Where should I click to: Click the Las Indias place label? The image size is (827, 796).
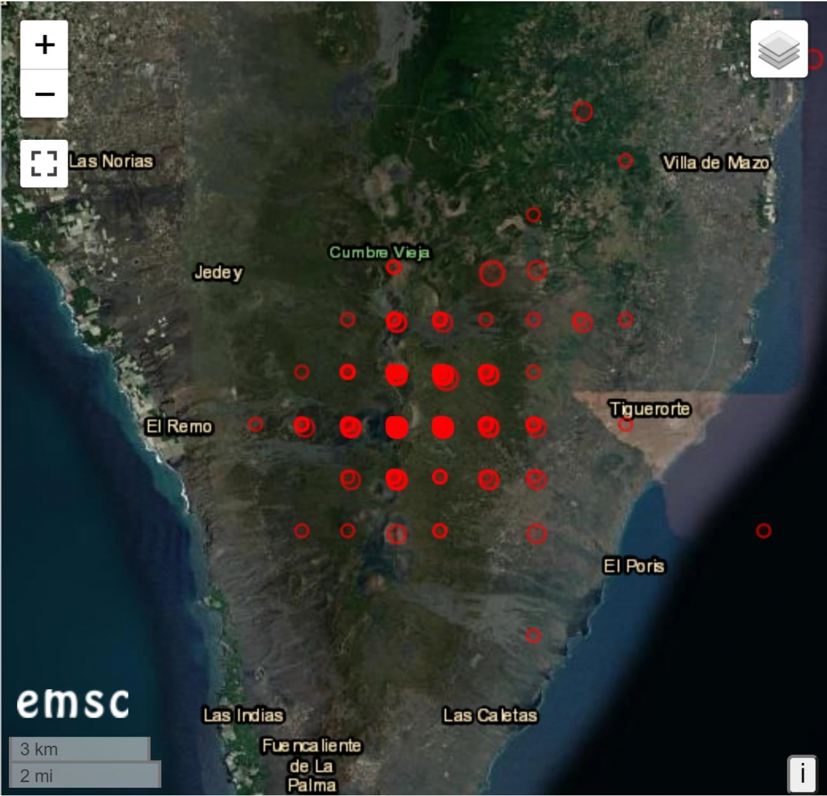pos(243,715)
